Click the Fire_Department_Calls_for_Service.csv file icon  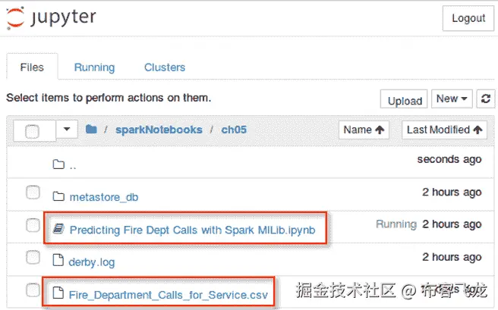(x=58, y=293)
